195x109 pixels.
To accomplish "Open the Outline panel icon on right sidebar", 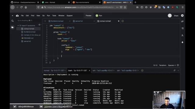I will pyautogui.click(x=183, y=28).
